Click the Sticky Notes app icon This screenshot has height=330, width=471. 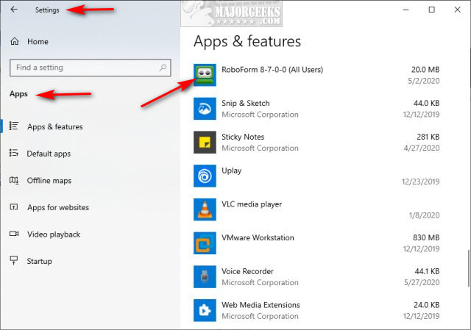(205, 142)
